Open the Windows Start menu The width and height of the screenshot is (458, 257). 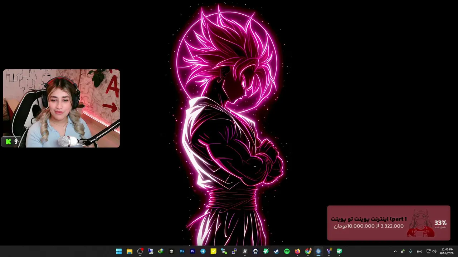[119, 251]
